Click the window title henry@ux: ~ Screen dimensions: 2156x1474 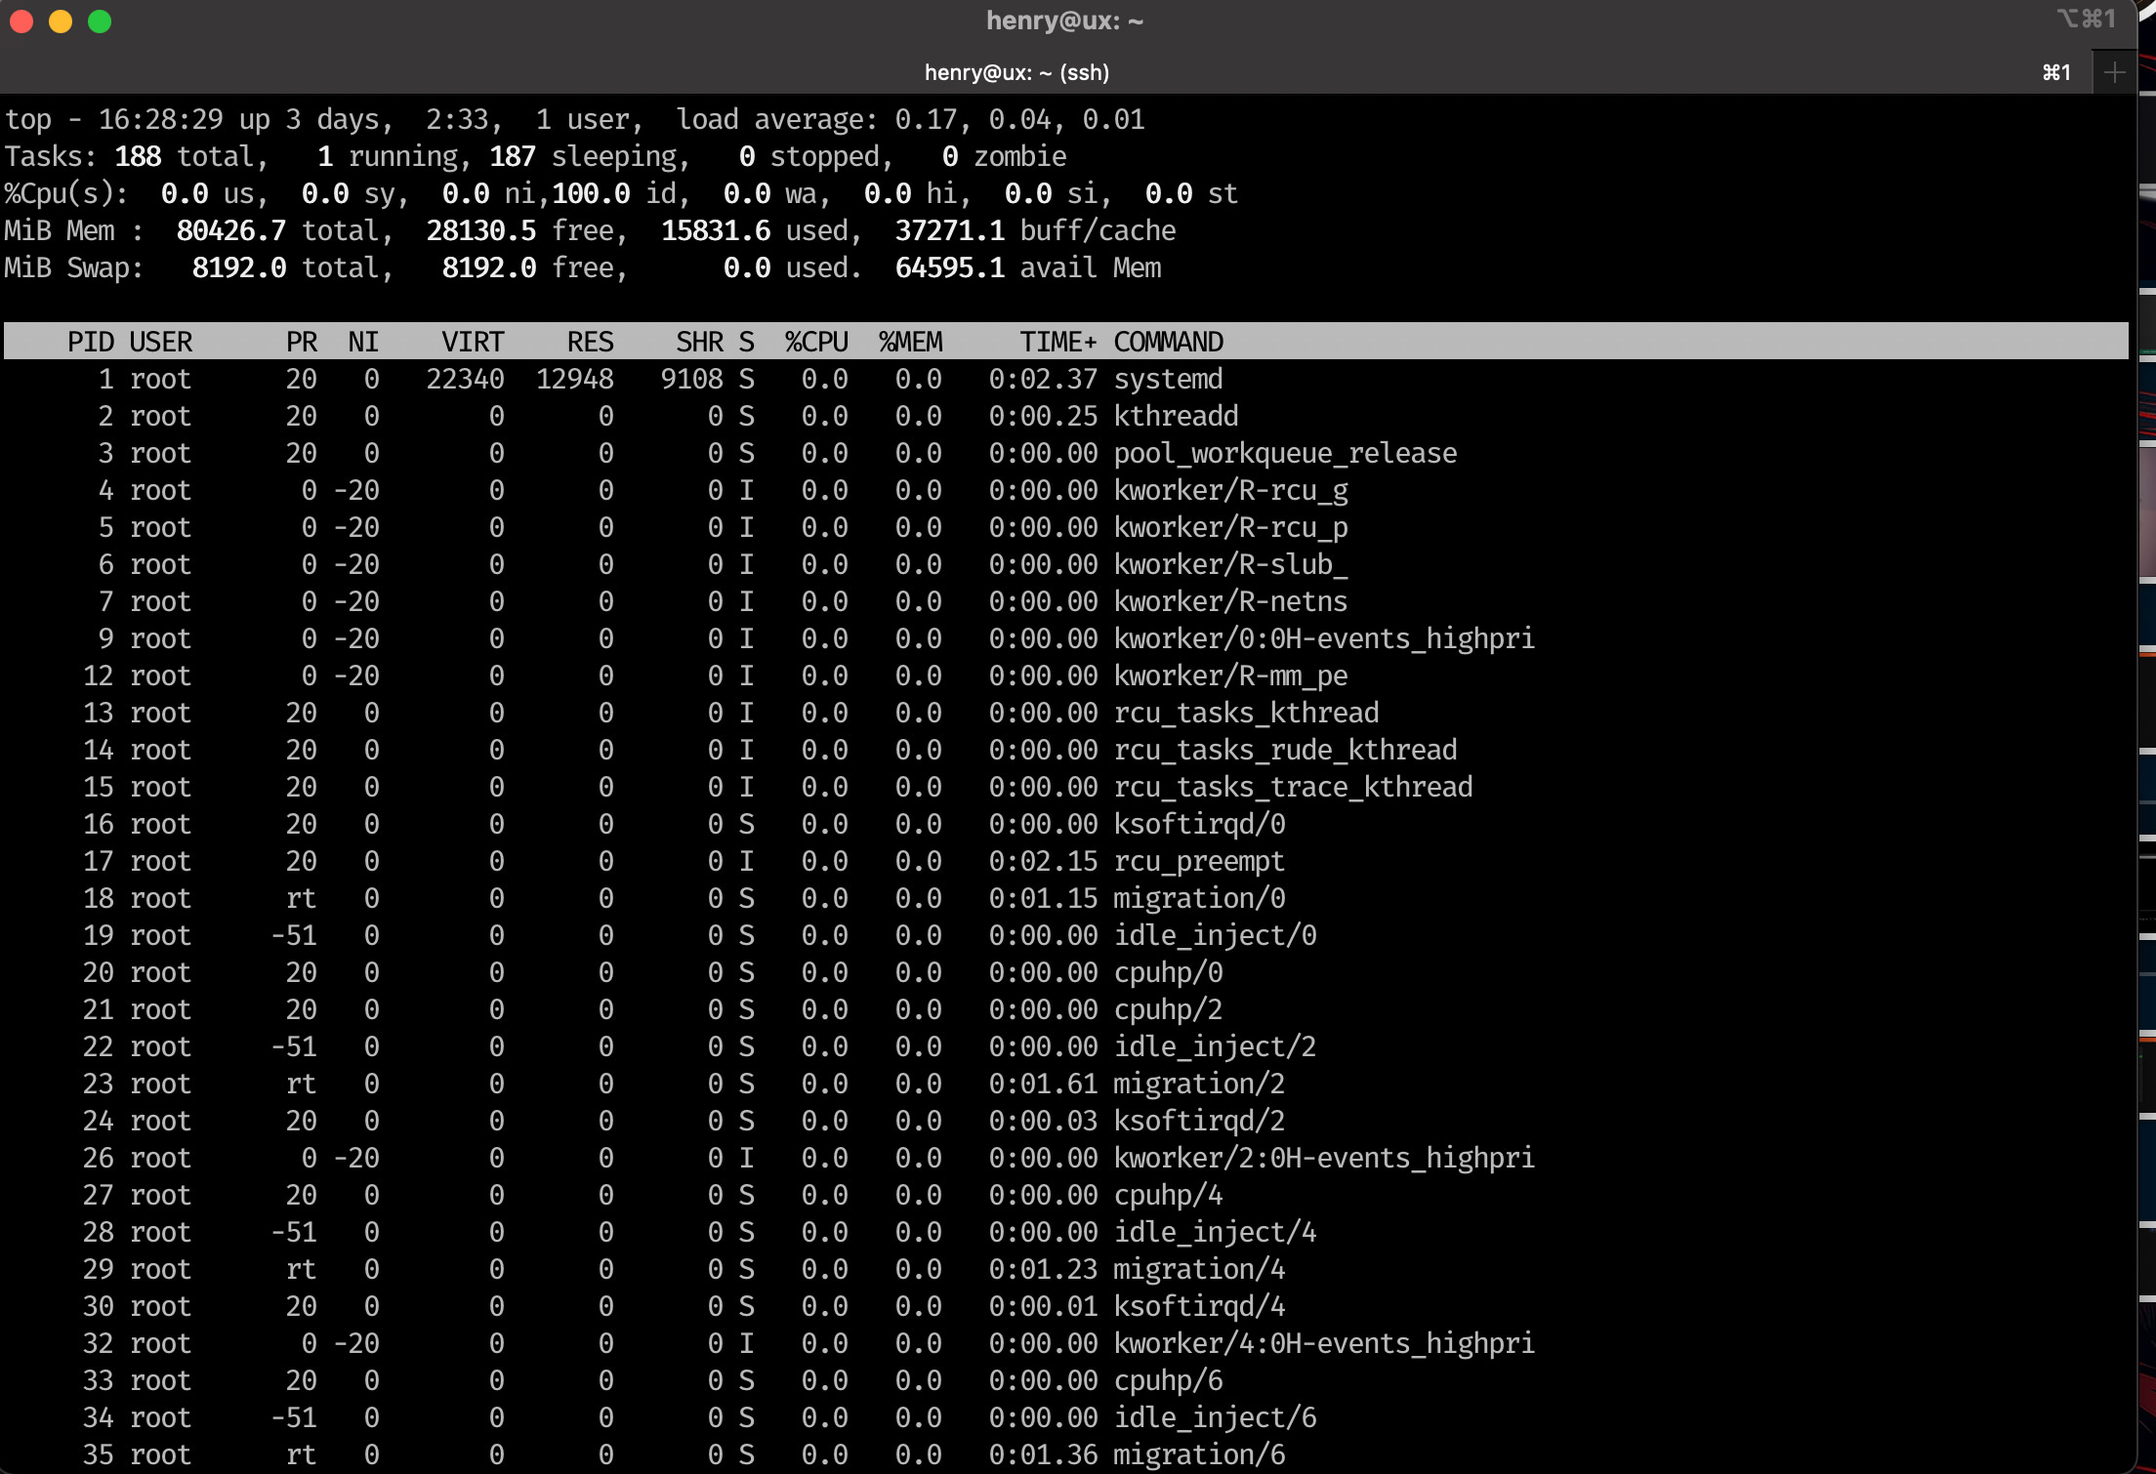click(x=1063, y=20)
